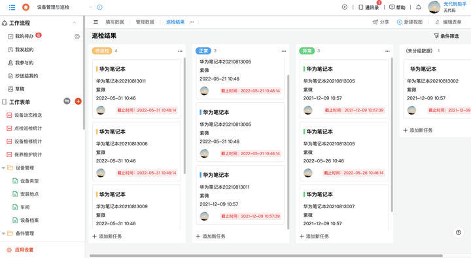This screenshot has width=471, height=258.
Task: Open 应用设置 at sidebar bottom
Action: tap(20, 250)
